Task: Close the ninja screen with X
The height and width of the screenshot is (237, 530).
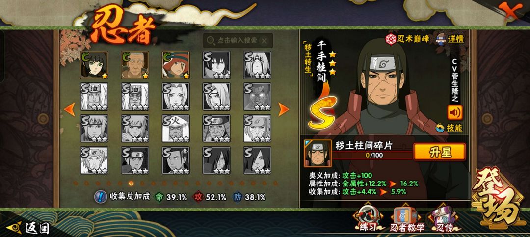Action: [x=510, y=10]
